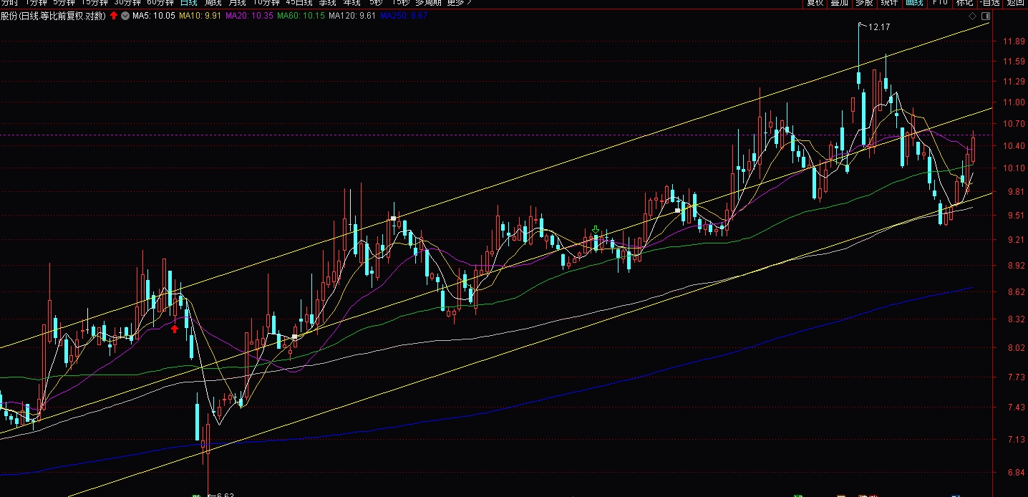This screenshot has width=1028, height=497.
Task: Open F10 company information
Action: 940,3
